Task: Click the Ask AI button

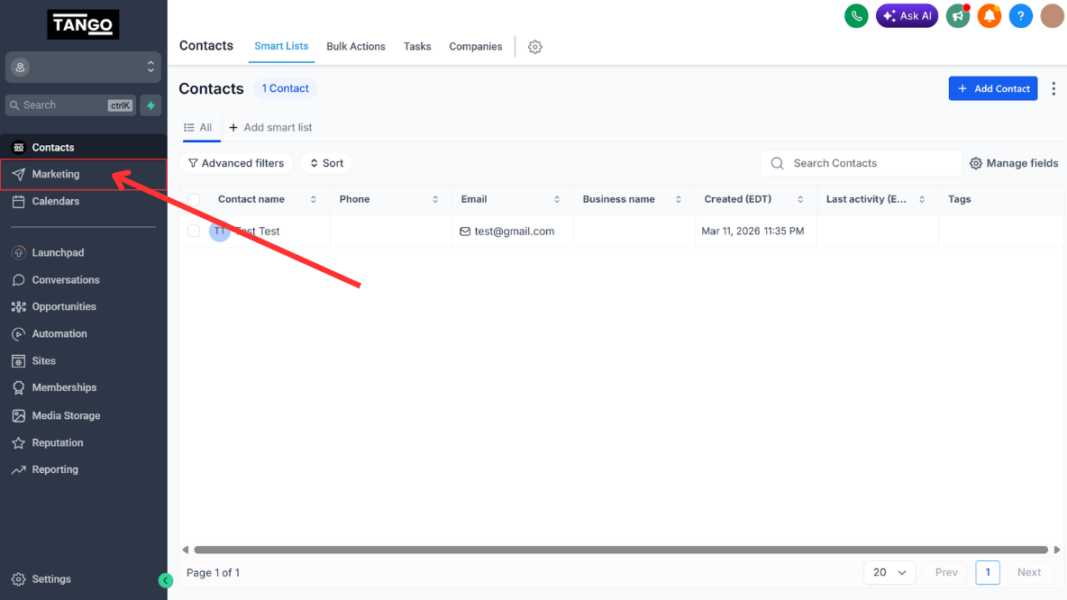Action: click(x=907, y=15)
